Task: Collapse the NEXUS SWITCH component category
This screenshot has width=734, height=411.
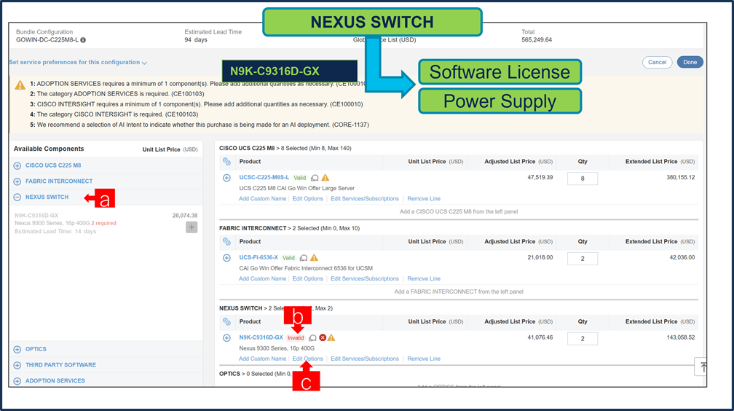Action: (x=17, y=197)
